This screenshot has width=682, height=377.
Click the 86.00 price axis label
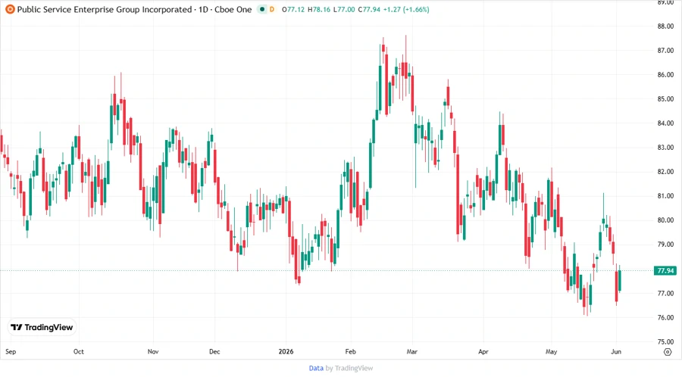665,75
